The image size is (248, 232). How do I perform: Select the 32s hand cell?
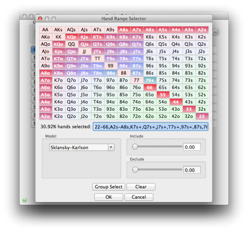[202, 109]
